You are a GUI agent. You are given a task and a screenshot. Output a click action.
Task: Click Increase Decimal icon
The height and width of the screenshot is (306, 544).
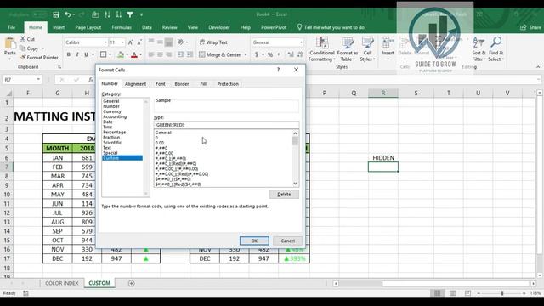coord(291,54)
